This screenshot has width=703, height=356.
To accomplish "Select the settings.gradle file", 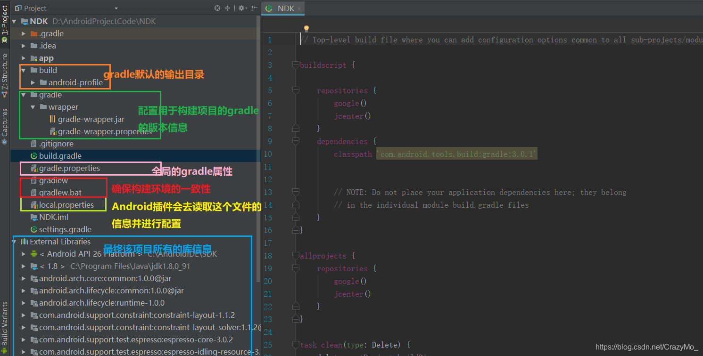I will tap(60, 229).
